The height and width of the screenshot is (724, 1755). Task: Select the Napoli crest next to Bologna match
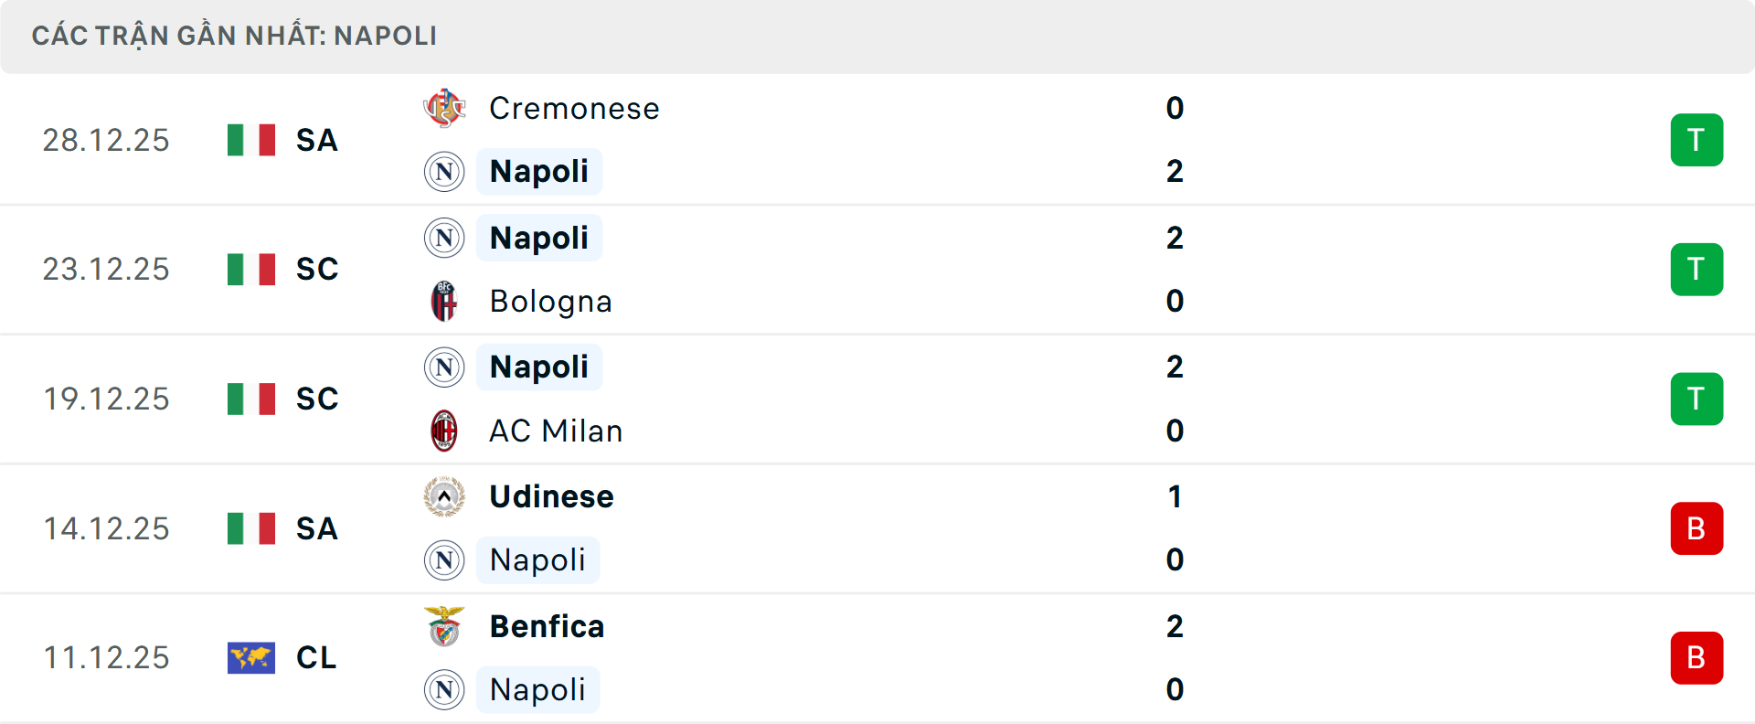pyautogui.click(x=445, y=238)
